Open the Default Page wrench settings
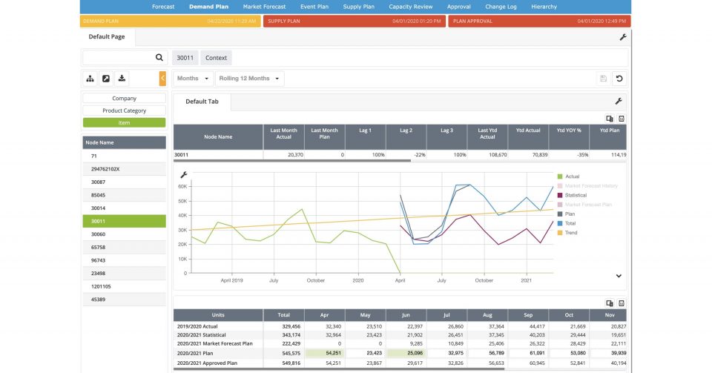 (x=623, y=37)
